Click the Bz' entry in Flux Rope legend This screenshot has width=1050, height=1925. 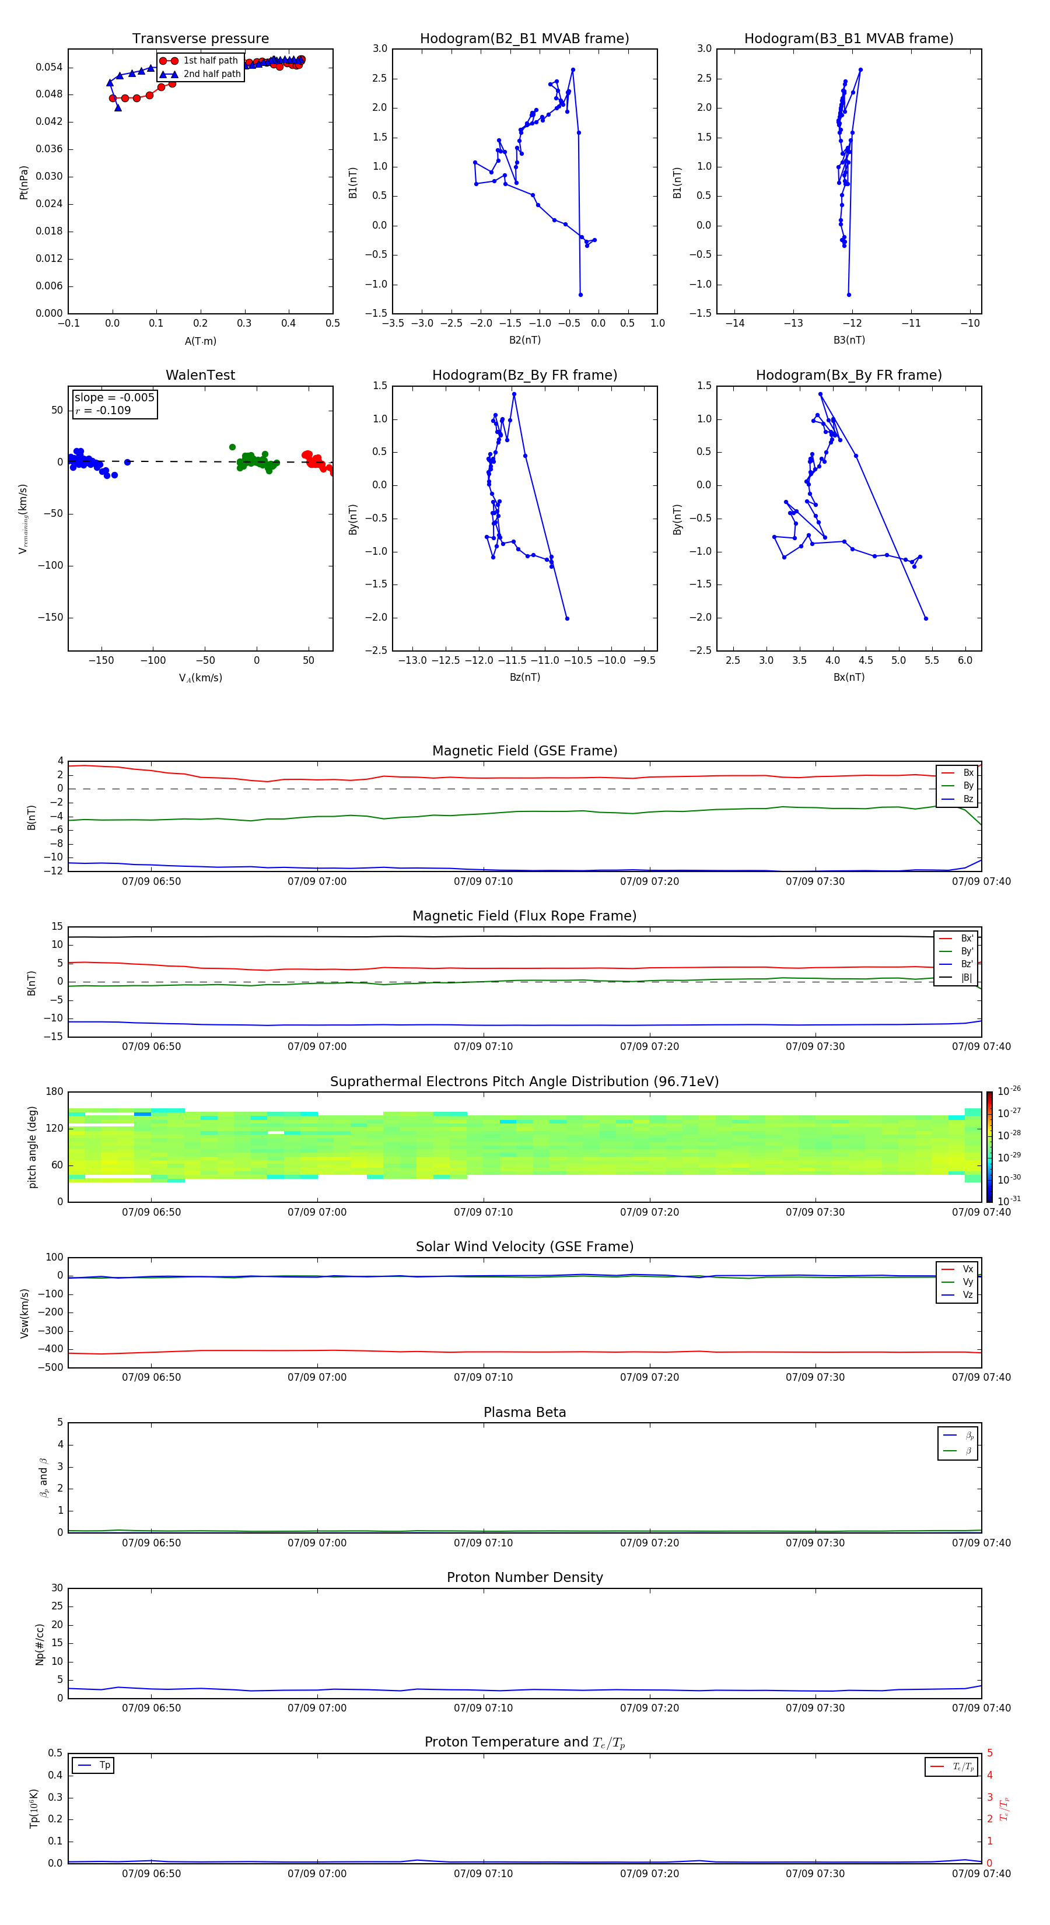(957, 965)
